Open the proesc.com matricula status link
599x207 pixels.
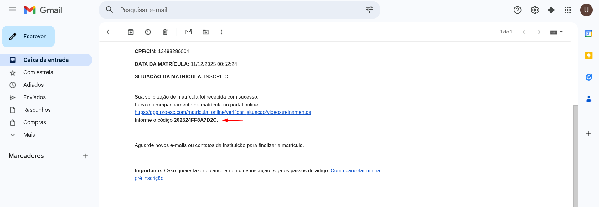click(x=223, y=112)
